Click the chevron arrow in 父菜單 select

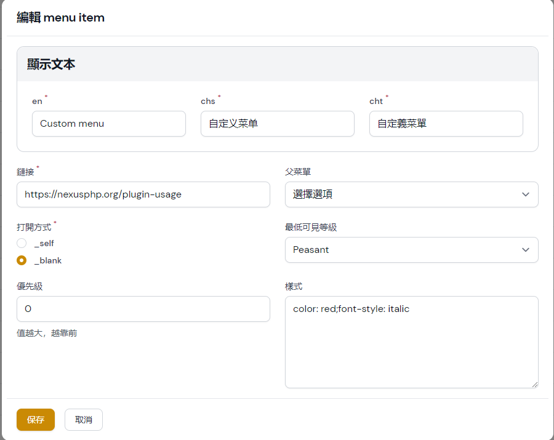point(525,194)
